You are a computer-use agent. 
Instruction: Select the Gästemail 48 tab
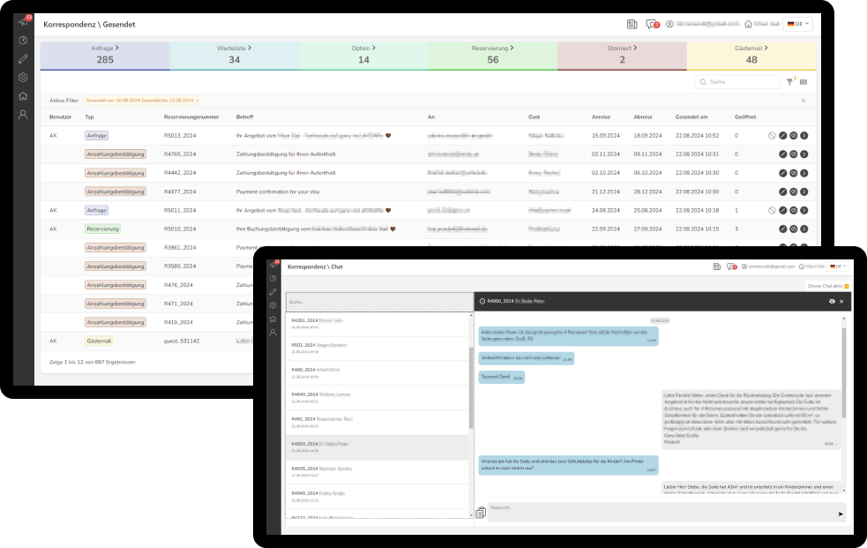pos(751,55)
